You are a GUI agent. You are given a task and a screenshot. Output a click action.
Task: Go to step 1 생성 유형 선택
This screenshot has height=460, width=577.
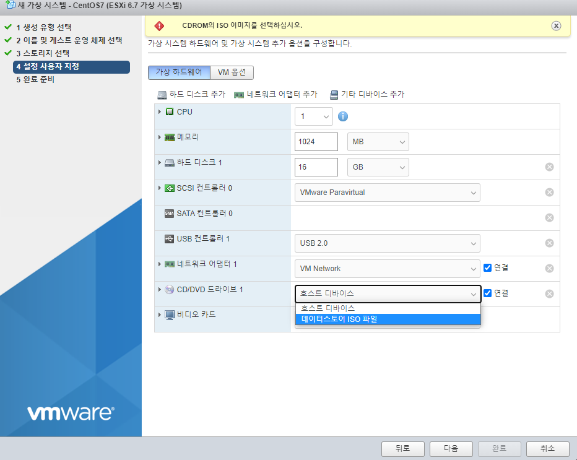43,27
